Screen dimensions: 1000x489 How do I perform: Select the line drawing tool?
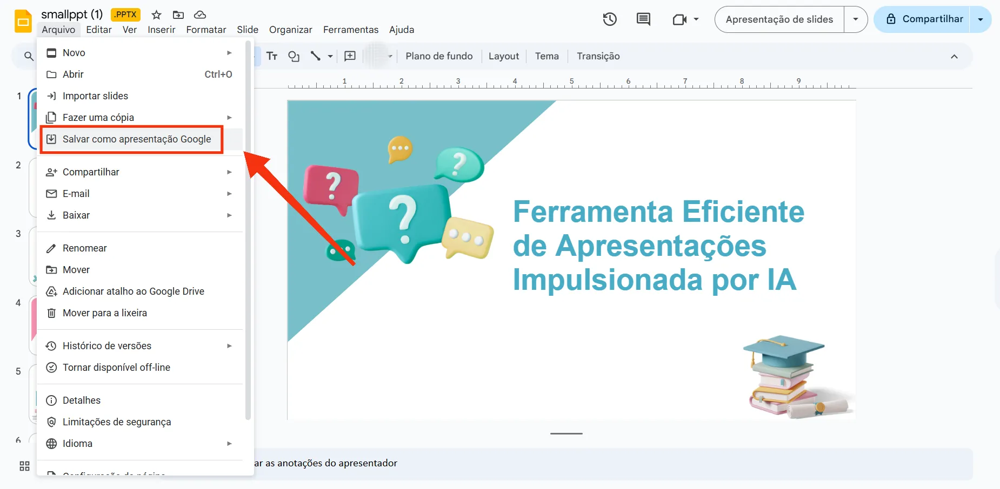pyautogui.click(x=316, y=56)
